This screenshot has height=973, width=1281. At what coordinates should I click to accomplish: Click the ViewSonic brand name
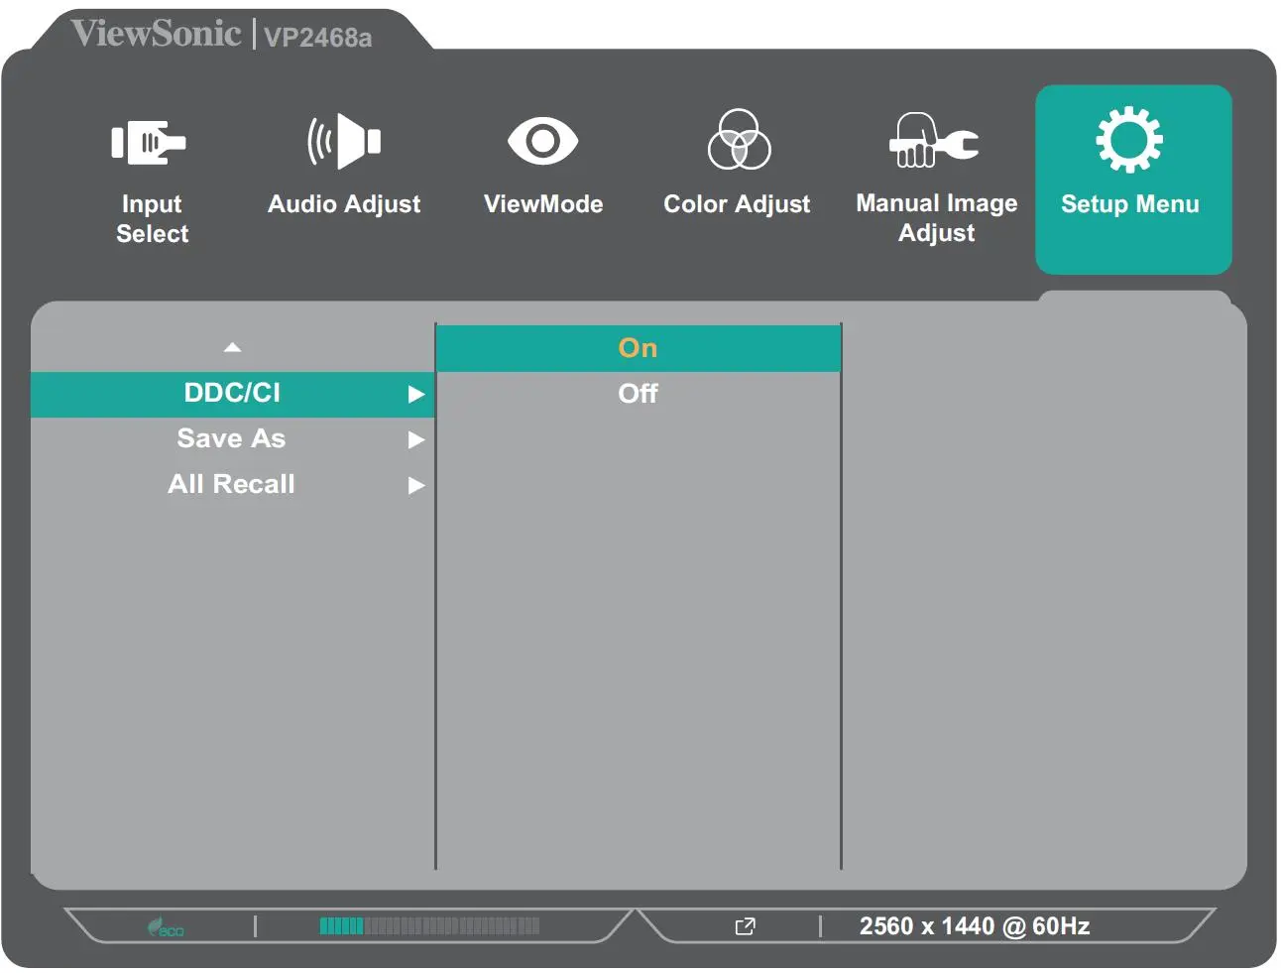(156, 33)
